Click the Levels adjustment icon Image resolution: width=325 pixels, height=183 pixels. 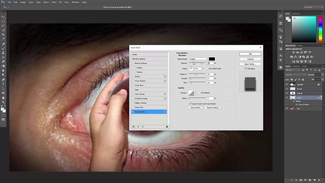point(298,52)
